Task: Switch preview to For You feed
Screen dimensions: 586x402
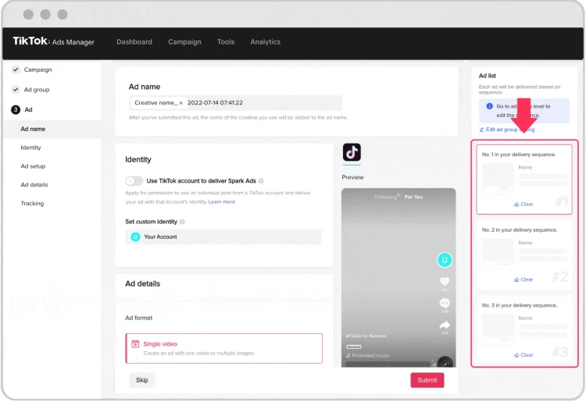Action: pos(413,197)
